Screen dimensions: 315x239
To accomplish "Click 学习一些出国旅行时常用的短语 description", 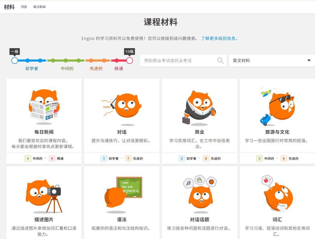I will pyautogui.click(x=277, y=141).
